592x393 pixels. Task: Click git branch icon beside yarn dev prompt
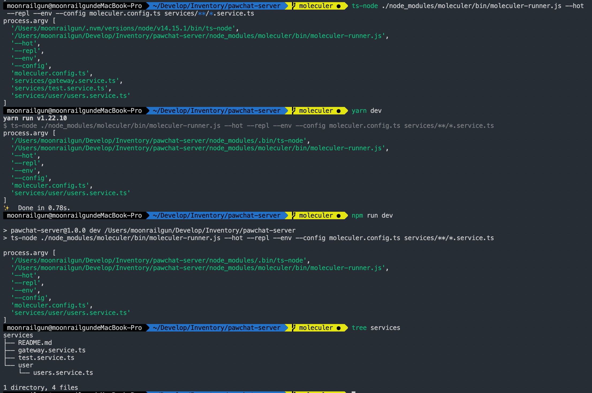tap(294, 111)
